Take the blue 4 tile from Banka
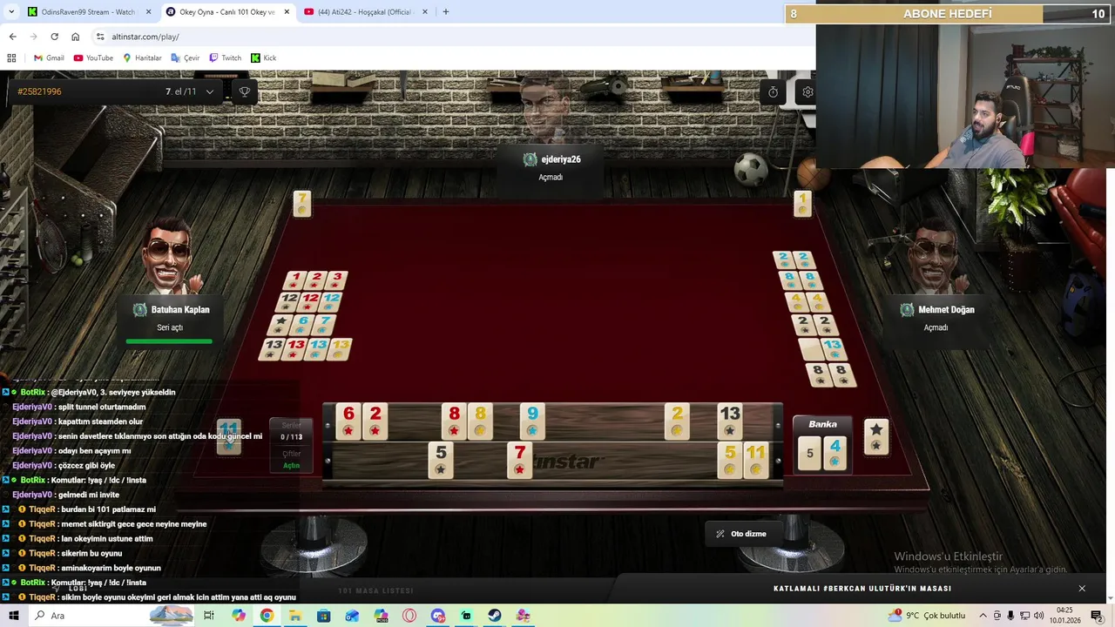The image size is (1115, 627). [835, 453]
